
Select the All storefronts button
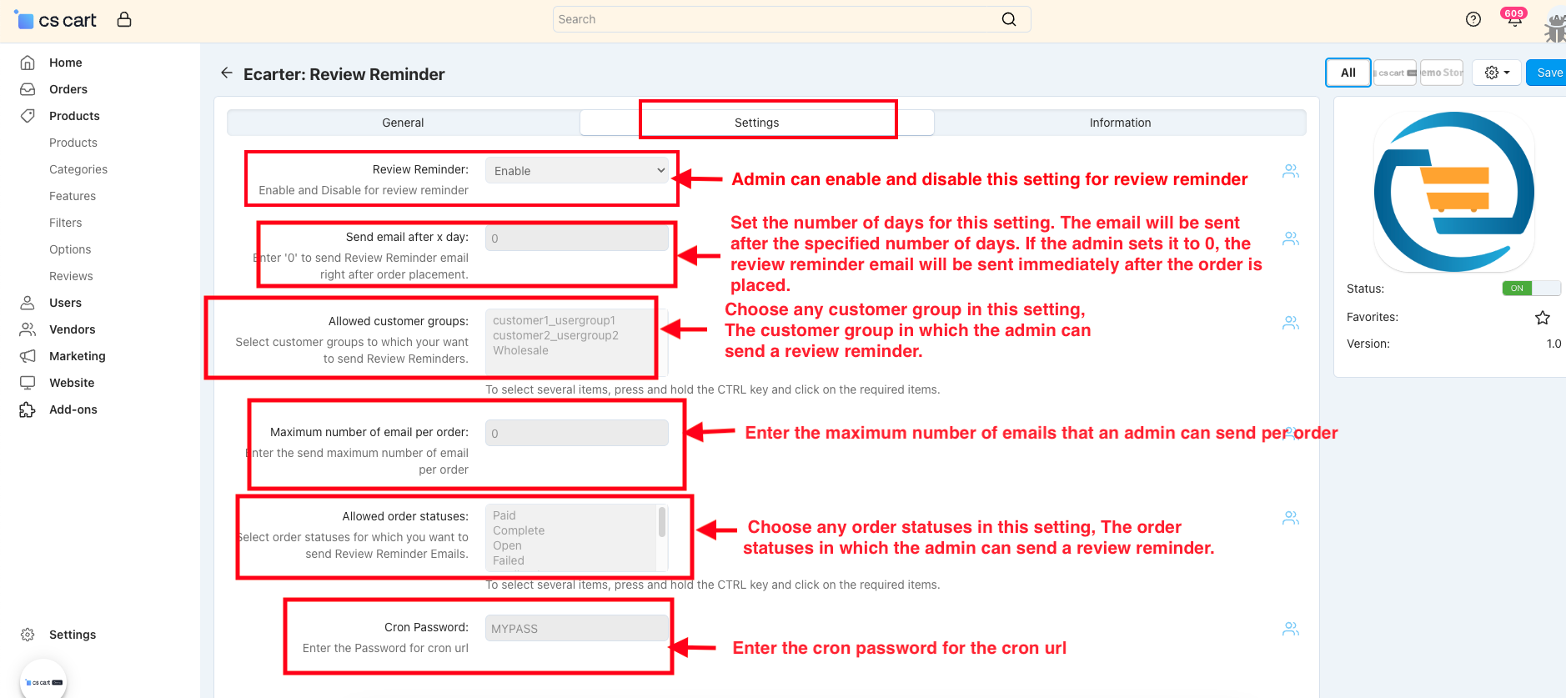pos(1348,73)
